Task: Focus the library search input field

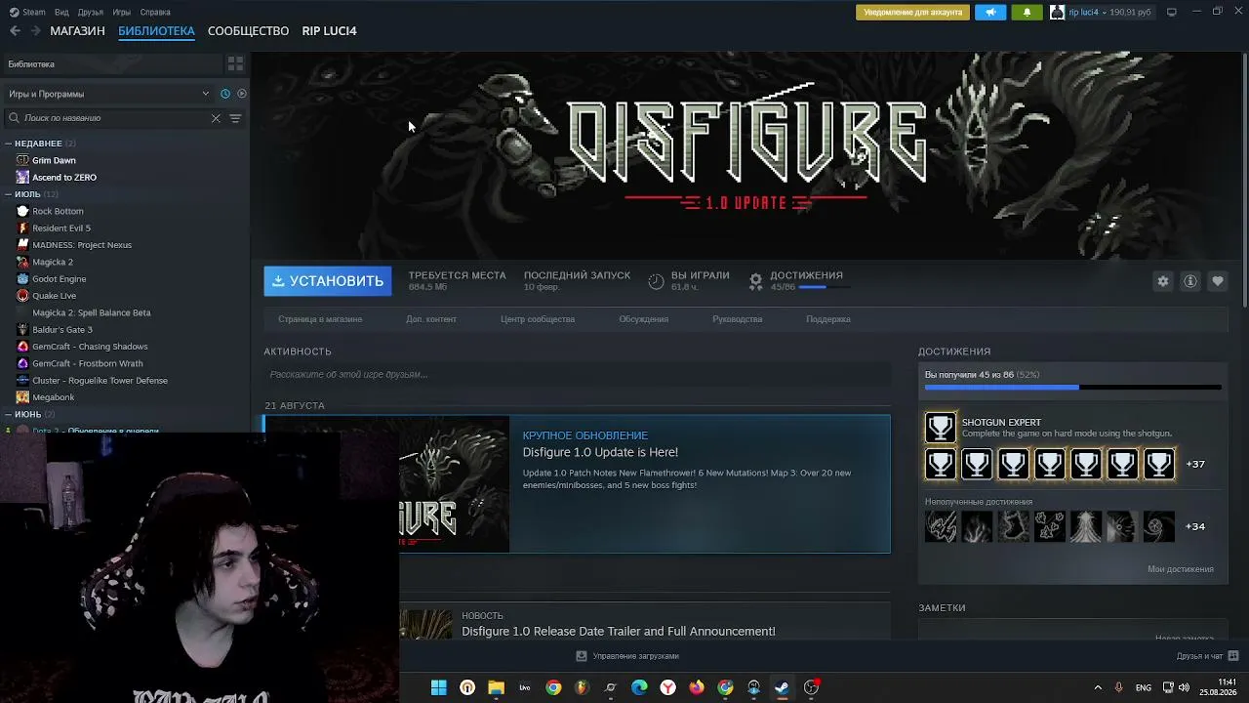Action: pyautogui.click(x=113, y=118)
